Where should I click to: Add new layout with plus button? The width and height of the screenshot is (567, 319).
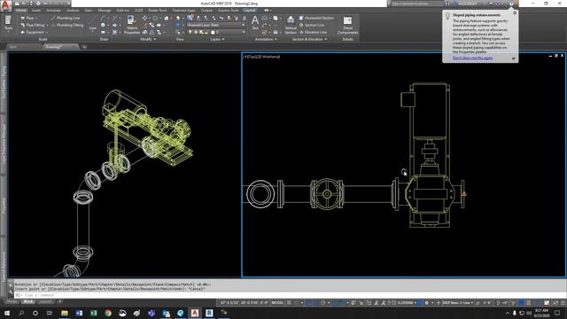(x=59, y=301)
